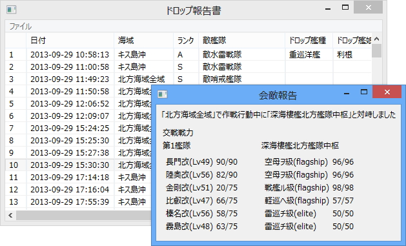The image size is (406, 246).
Task: Click the 会敵報告 window app icon
Action: click(163, 94)
